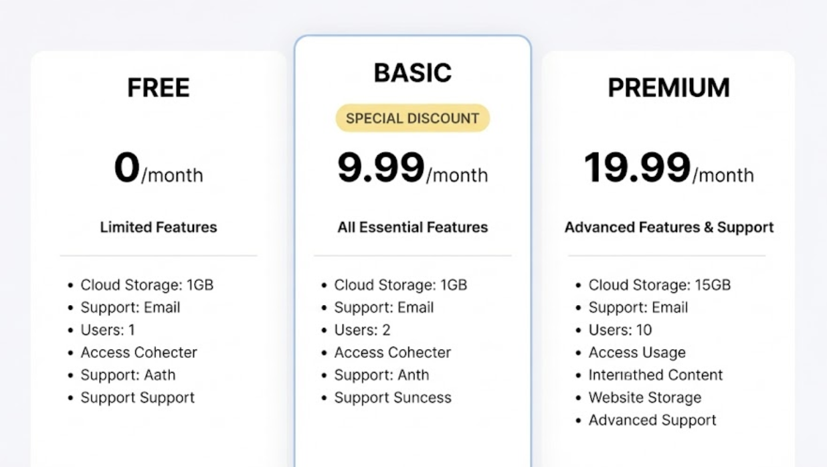Select the Access Usage feature item
The image size is (827, 467).
(637, 353)
